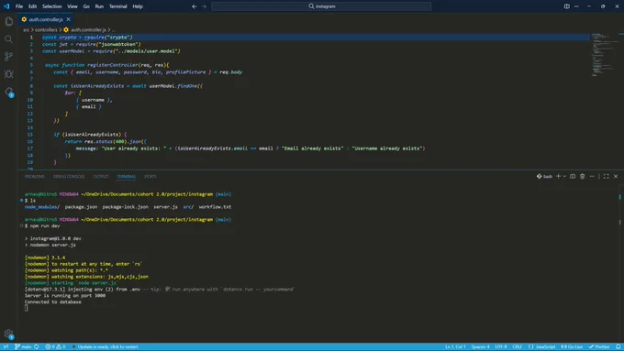Maximize the terminal panel size

point(606,176)
